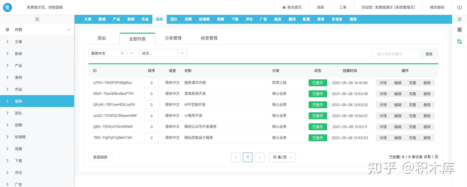Image resolution: width=467 pixels, height=187 pixels.
Task: Select 服务 in the sidebar
Action: coord(37,101)
